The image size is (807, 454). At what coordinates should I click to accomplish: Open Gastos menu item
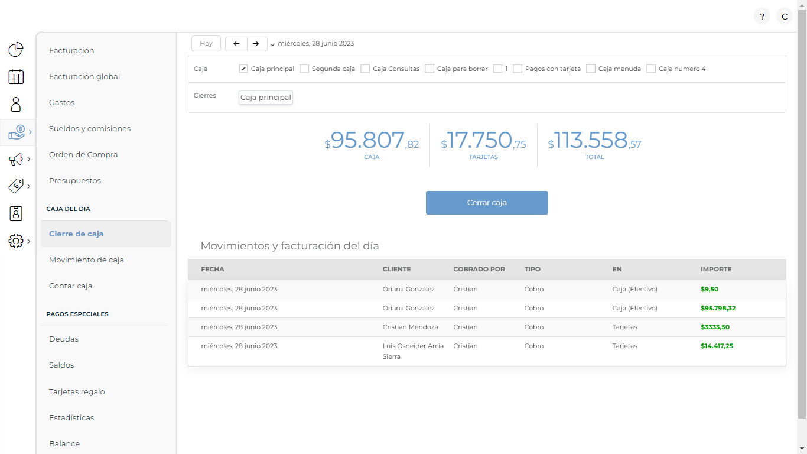[x=62, y=103]
